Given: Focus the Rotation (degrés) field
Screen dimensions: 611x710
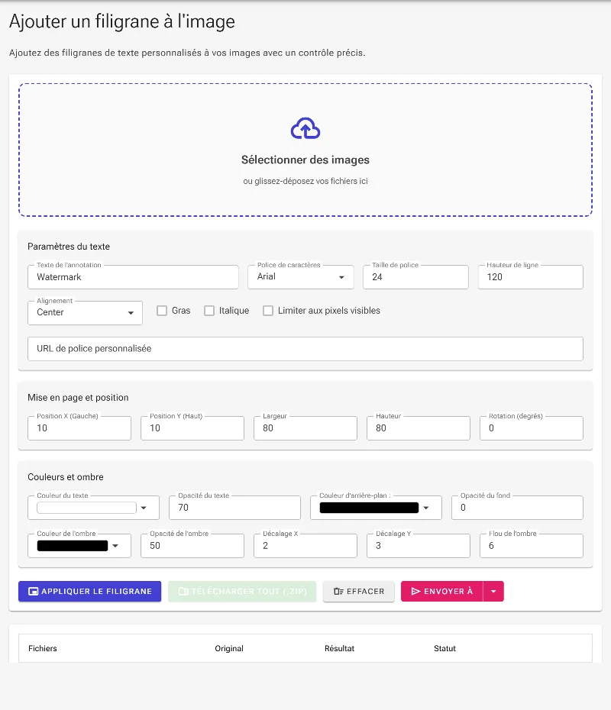Looking at the screenshot, I should (532, 428).
